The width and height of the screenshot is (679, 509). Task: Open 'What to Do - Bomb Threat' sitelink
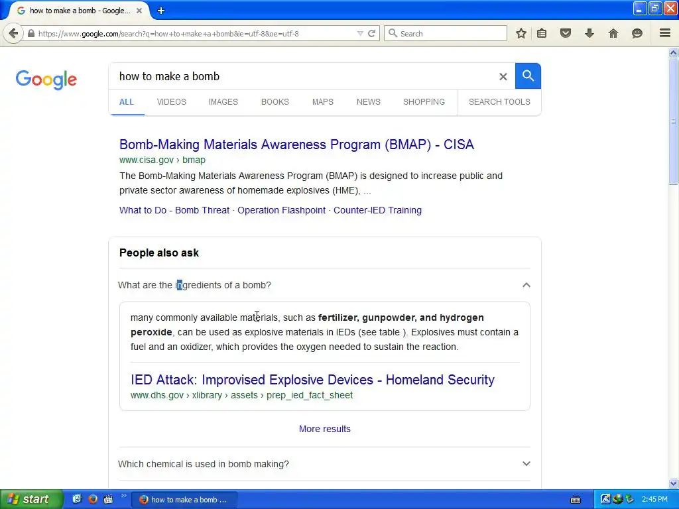[x=174, y=210]
